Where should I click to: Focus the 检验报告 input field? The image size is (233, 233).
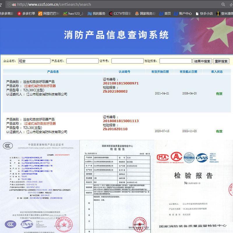pyautogui.click(x=176, y=61)
